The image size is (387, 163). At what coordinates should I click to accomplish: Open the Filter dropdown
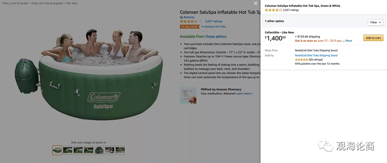[375, 22]
